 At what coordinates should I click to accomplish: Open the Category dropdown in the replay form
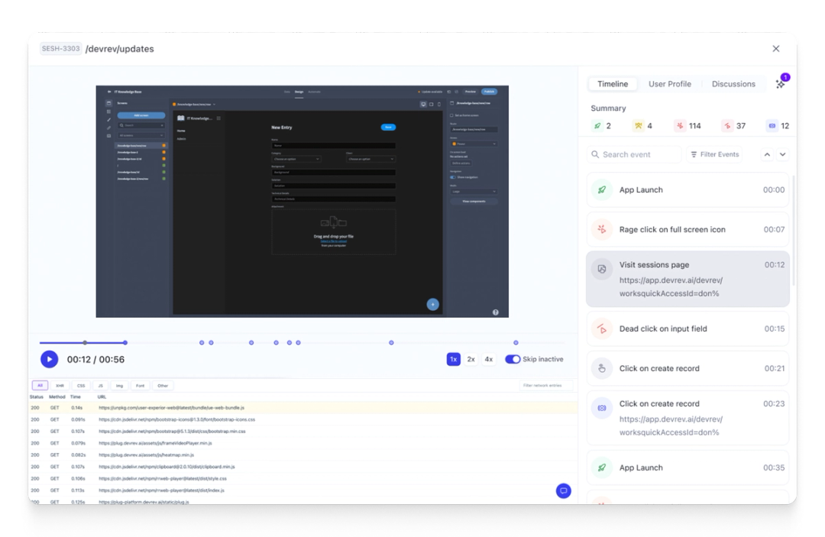296,159
